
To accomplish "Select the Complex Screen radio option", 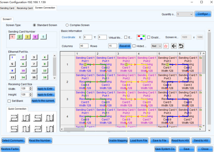I will (x=67, y=25).
